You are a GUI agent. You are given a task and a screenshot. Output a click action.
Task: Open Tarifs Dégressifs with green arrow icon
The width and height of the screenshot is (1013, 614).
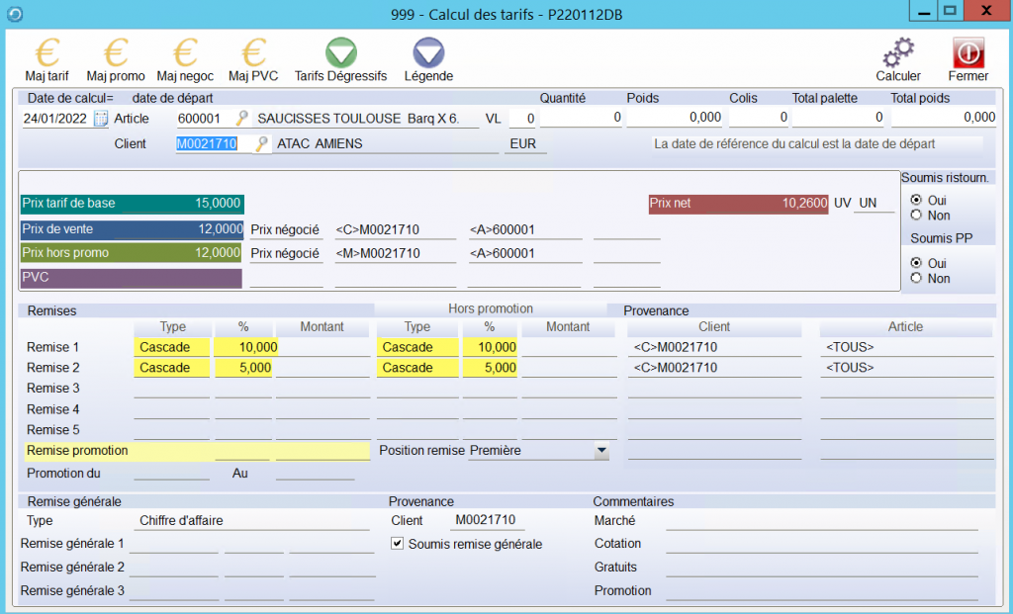click(341, 53)
